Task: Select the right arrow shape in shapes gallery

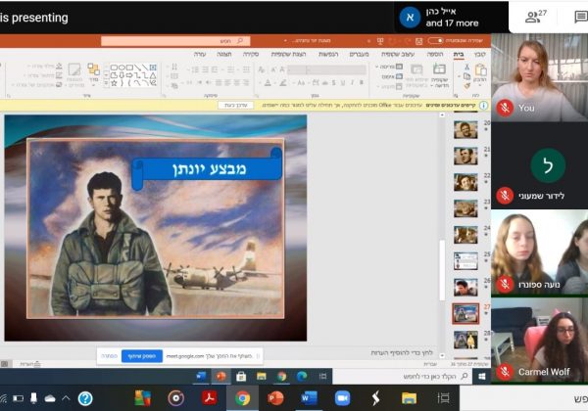Action: click(129, 75)
